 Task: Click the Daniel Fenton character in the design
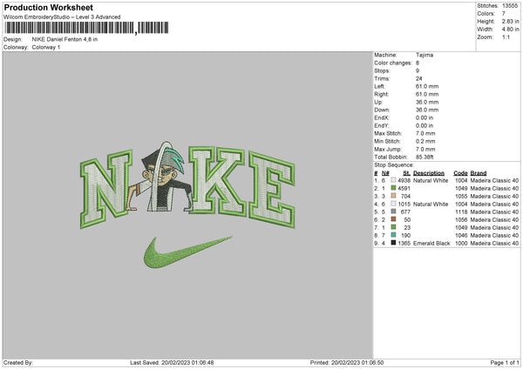160,178
